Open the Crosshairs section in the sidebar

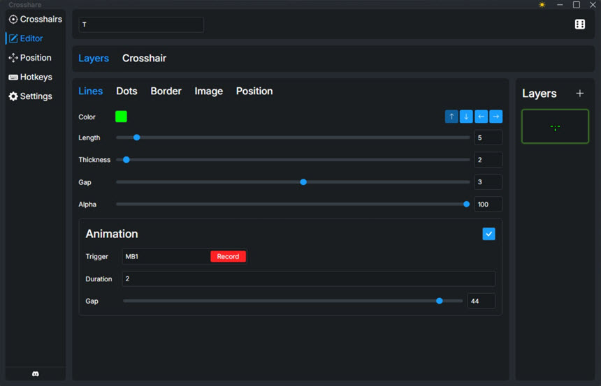(35, 19)
